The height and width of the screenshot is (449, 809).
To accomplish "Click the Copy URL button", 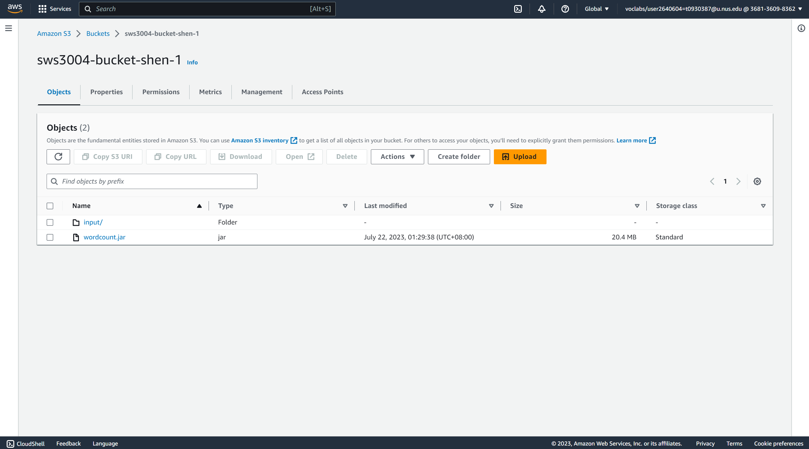I will pos(176,157).
